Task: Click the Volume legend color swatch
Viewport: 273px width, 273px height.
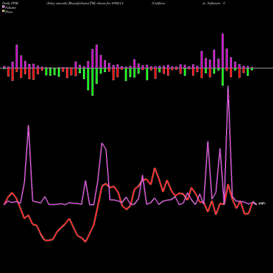Action: 3,7
